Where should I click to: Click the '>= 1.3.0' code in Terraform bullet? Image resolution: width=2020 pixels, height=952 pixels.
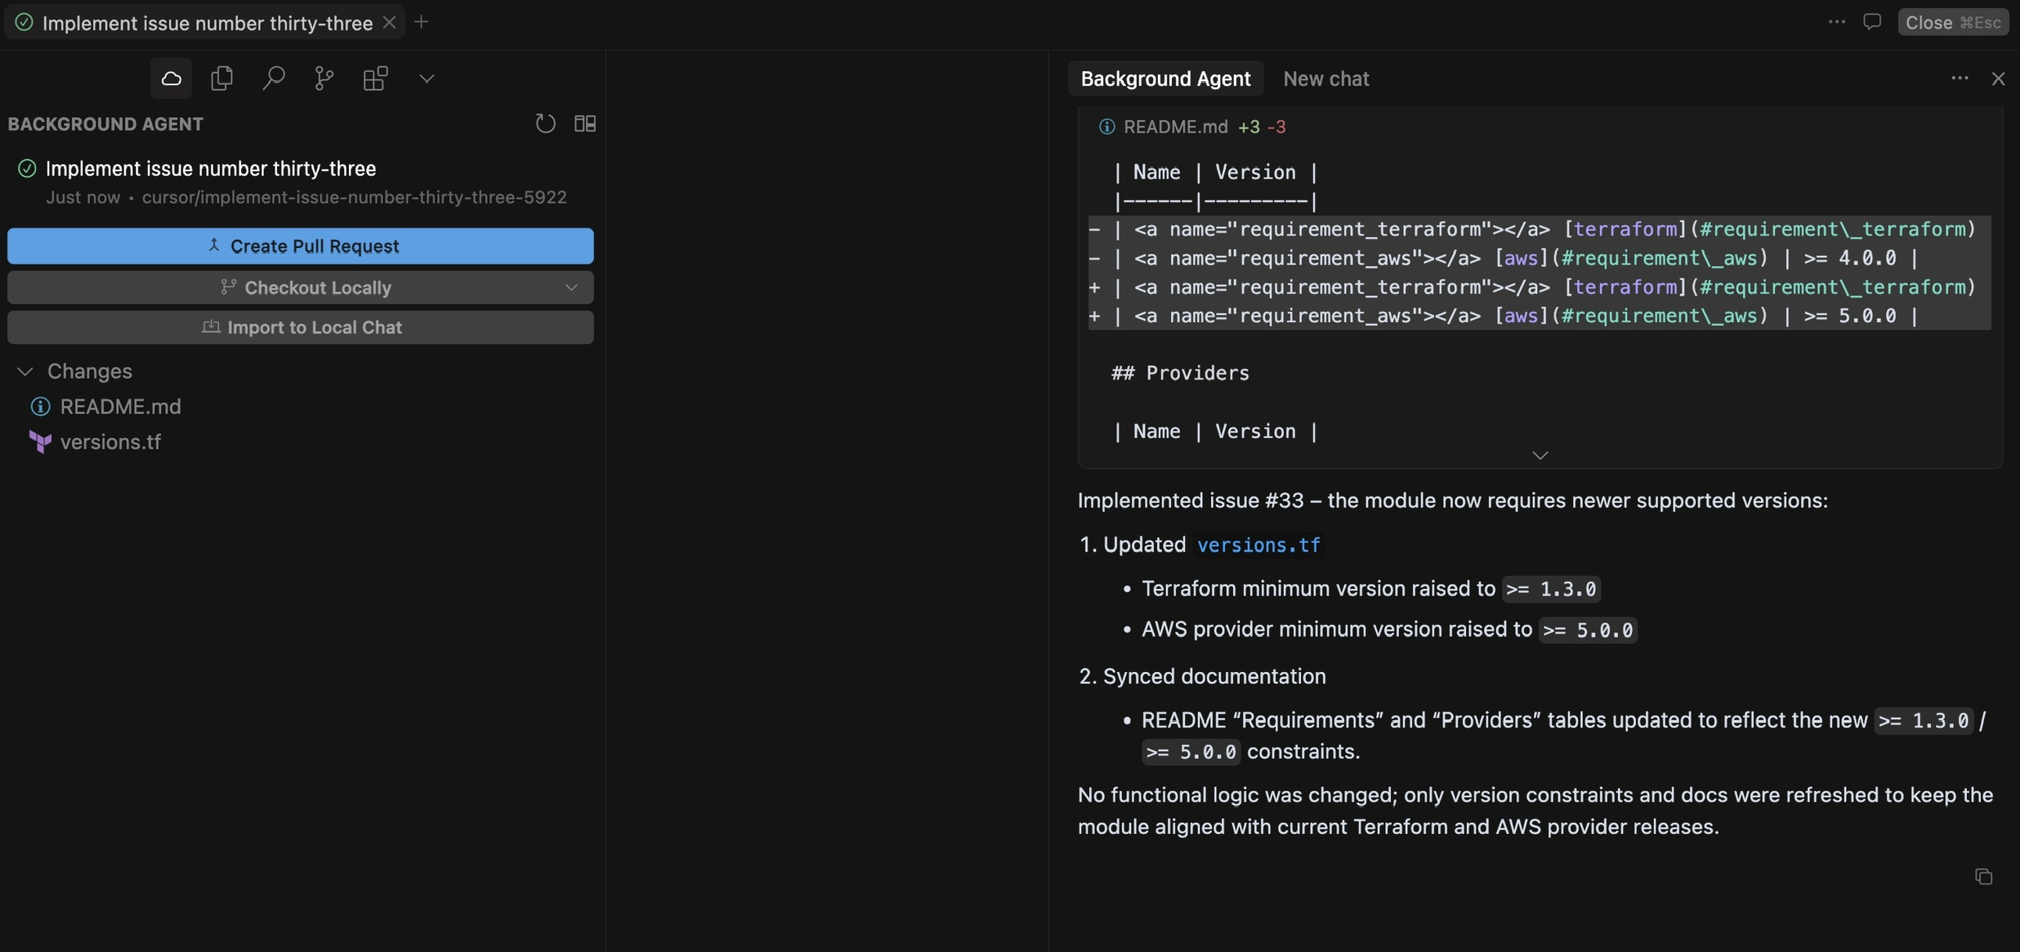click(x=1551, y=590)
